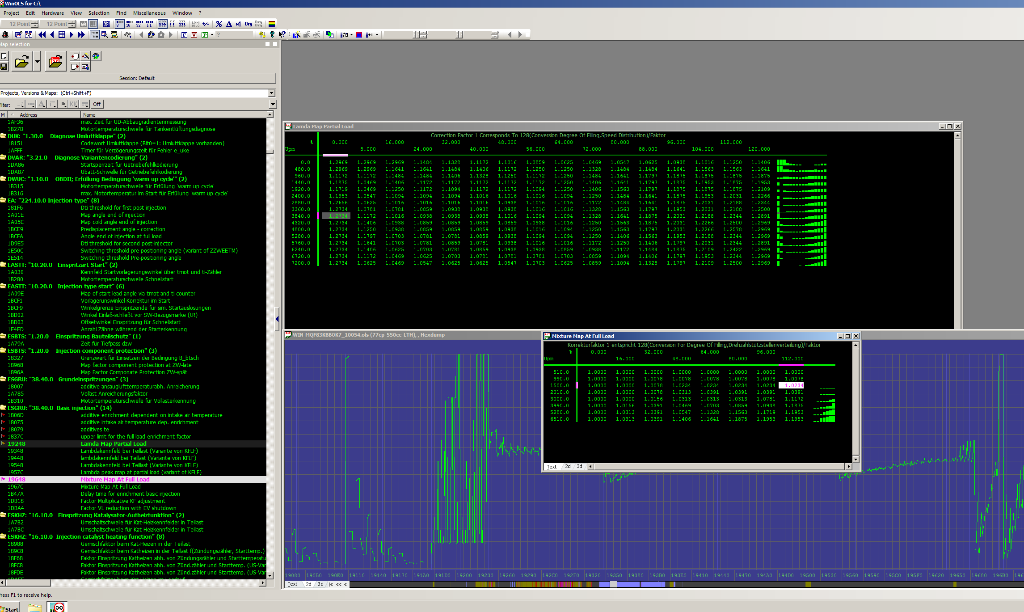Collapse DUK Diagnose Umluftklappe folder
The width and height of the screenshot is (1024, 612).
pos(3,136)
